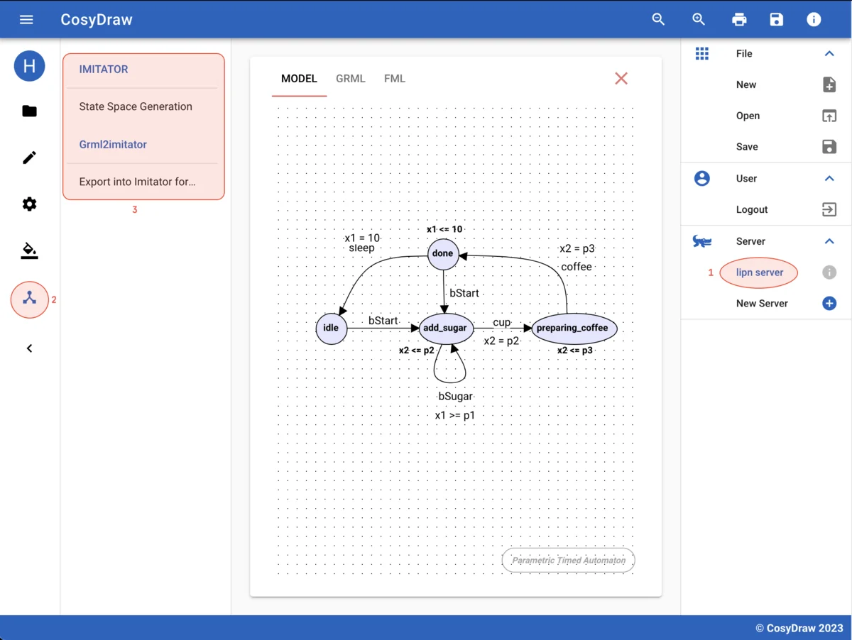The image size is (852, 640).
Task: Click the x2 = p2 guard label
Action: [502, 341]
